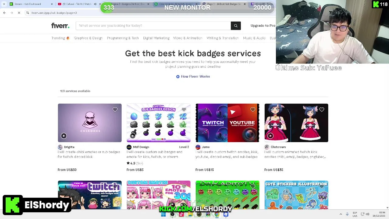
Task: Open the Digital Marketing category
Action: 156,38
